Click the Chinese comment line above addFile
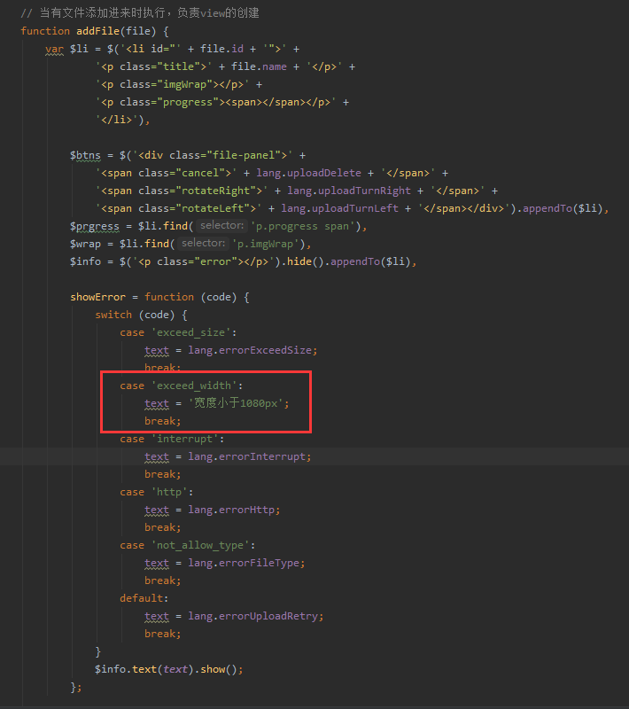The width and height of the screenshot is (629, 709). [140, 13]
